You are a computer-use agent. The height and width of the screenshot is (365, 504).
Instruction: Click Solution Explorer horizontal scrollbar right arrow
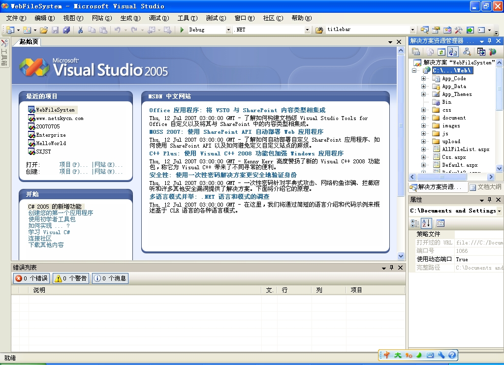tap(491, 177)
